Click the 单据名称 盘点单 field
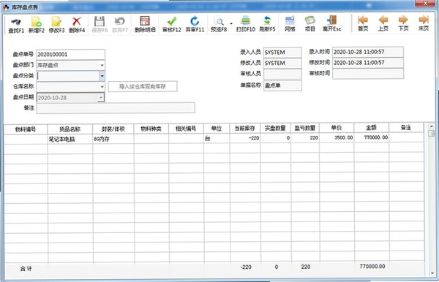The height and width of the screenshot is (282, 439). (x=282, y=85)
